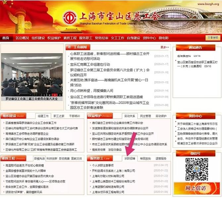Select the 民主管理 tab
Image resolution: width=222 pixels, height=198 pixels.
point(145,116)
